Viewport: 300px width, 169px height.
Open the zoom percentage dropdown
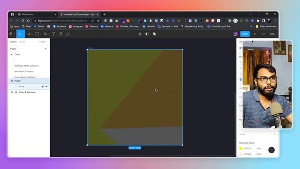point(273,34)
